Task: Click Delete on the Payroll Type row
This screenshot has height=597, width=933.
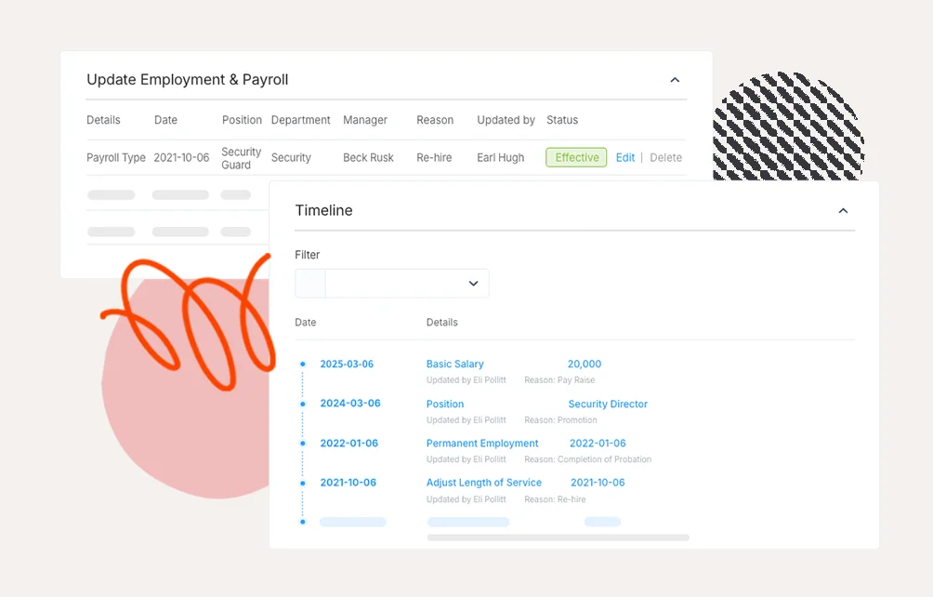Action: (x=665, y=158)
